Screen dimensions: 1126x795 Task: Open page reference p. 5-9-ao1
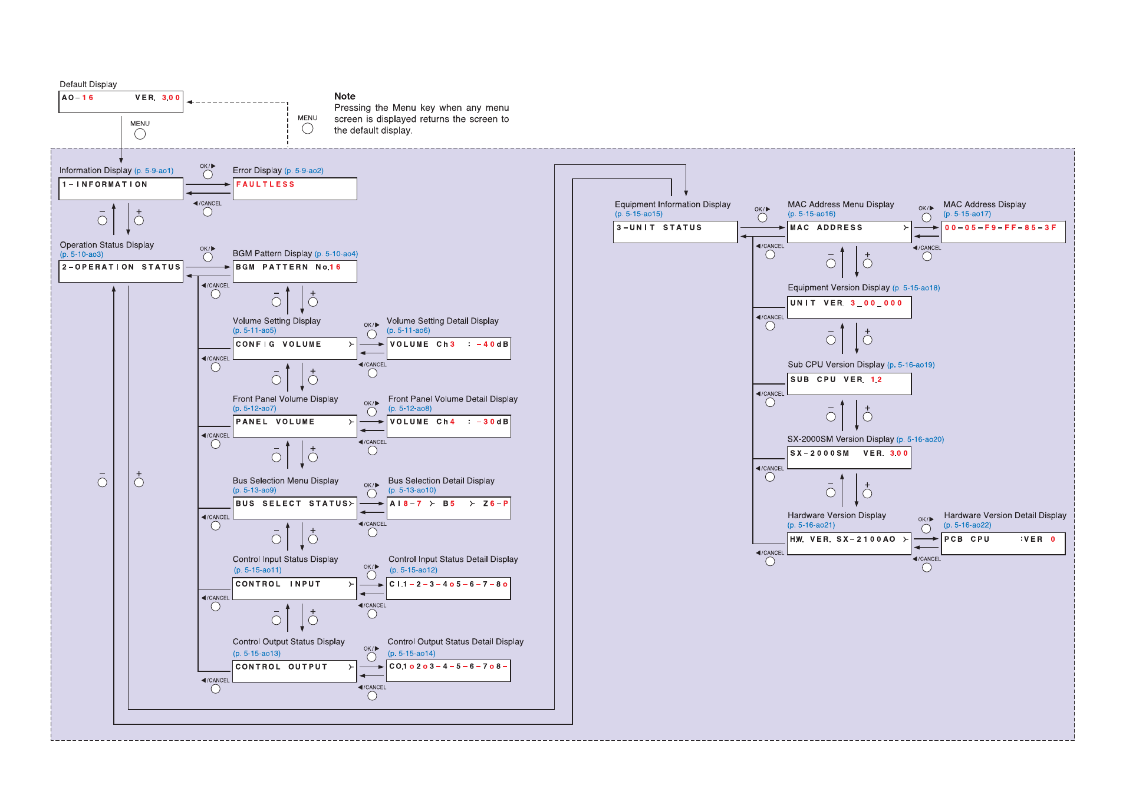point(154,171)
